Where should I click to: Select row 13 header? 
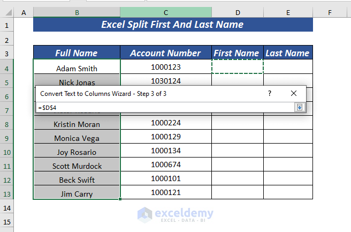[7, 193]
